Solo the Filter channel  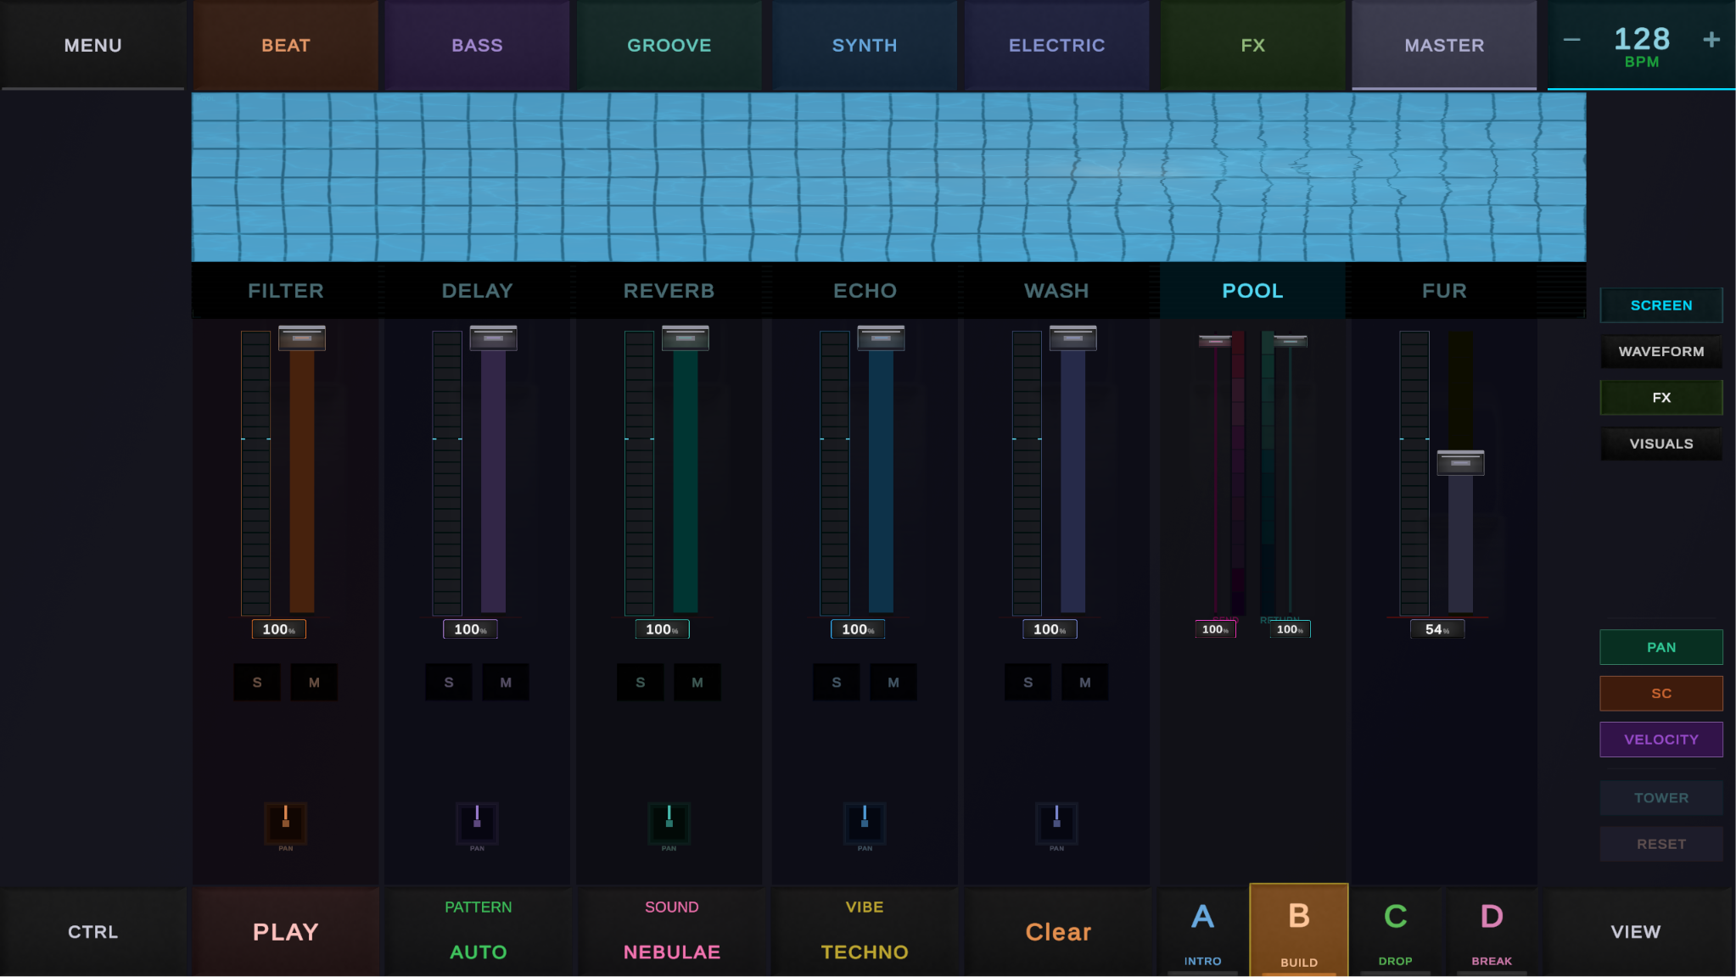coord(257,682)
